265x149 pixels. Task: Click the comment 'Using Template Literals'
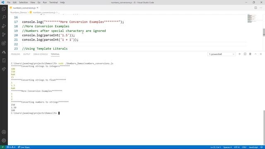pos(45,48)
